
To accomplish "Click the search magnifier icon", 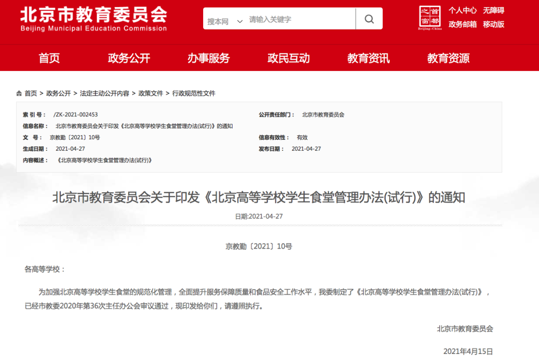I will coord(369,19).
